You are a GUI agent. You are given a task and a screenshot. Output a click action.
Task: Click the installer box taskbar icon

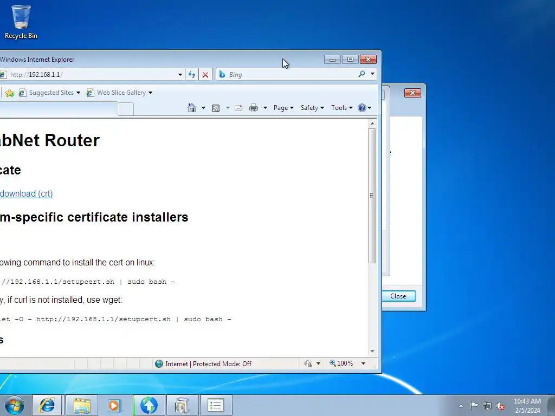coord(182,405)
